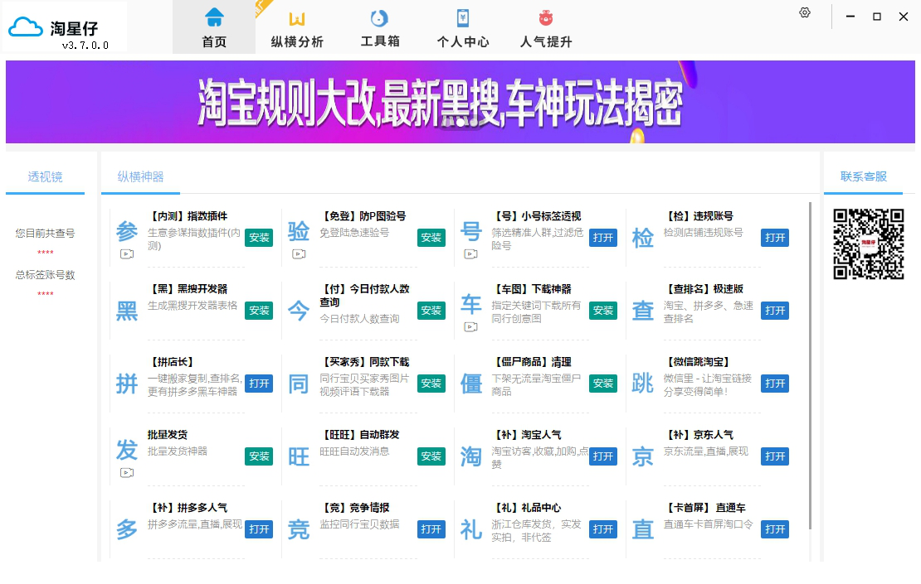Viewport: 921px width, 584px height.
Task: Open 【礼】礼品中心 tool
Action: (603, 528)
